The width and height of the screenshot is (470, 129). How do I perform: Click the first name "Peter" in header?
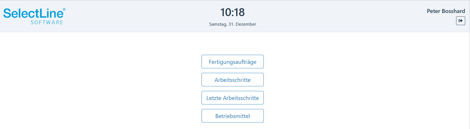(x=433, y=11)
